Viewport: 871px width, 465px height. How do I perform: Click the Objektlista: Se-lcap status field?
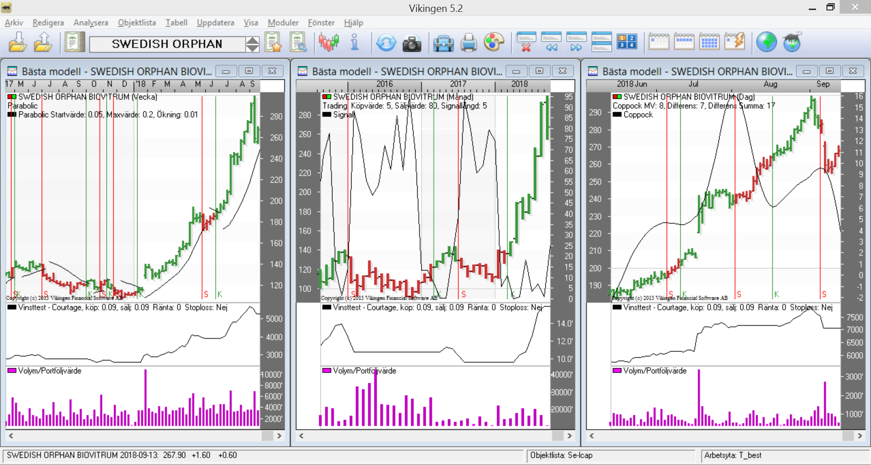[x=611, y=455]
